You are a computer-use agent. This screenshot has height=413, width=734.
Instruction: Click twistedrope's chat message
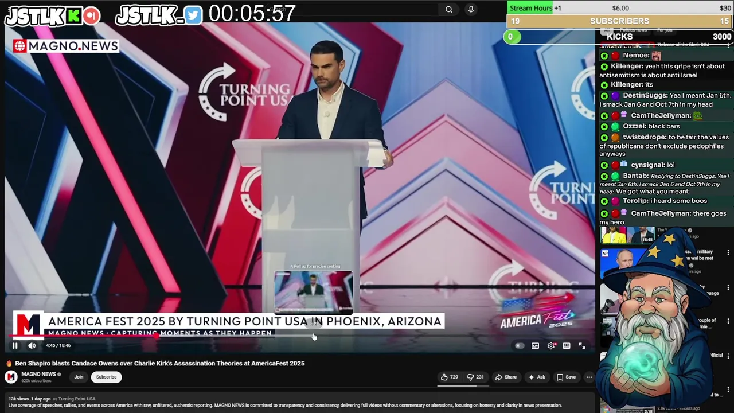click(665, 145)
